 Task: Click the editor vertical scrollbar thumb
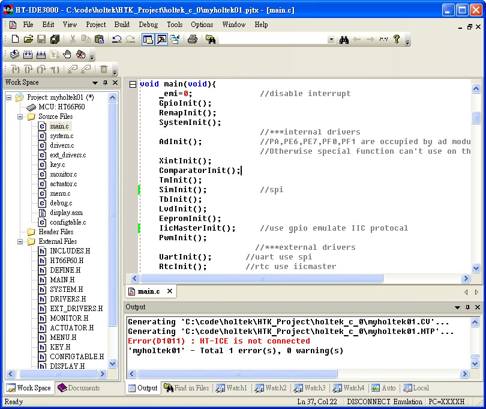pos(476,118)
